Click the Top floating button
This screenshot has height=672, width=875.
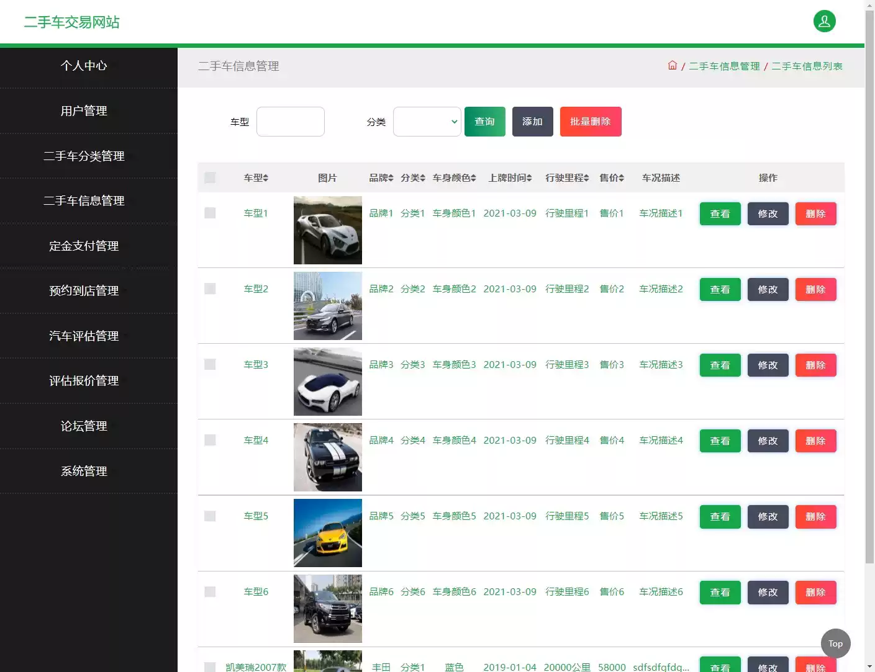pyautogui.click(x=835, y=643)
